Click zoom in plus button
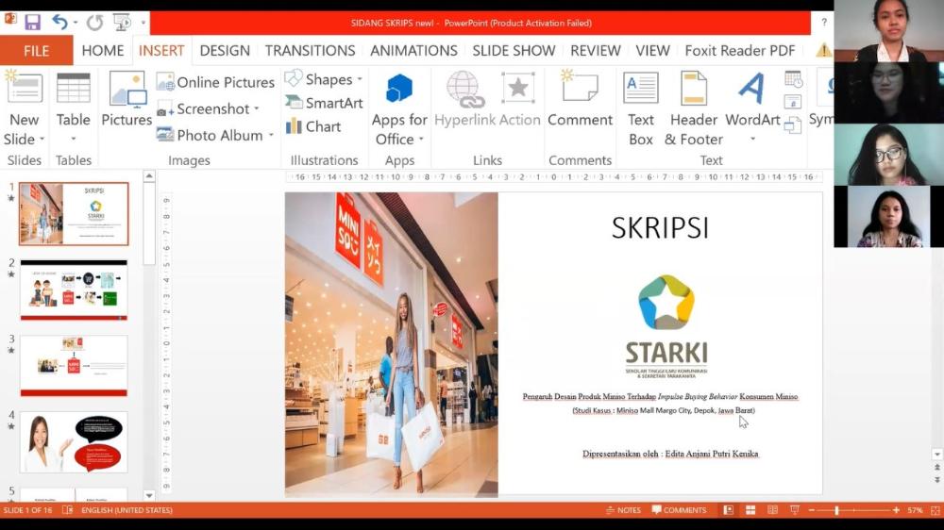Screen dimensions: 944x530 click(896, 510)
